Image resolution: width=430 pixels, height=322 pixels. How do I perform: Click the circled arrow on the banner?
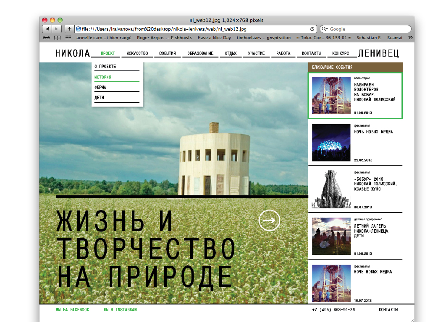[x=269, y=220]
